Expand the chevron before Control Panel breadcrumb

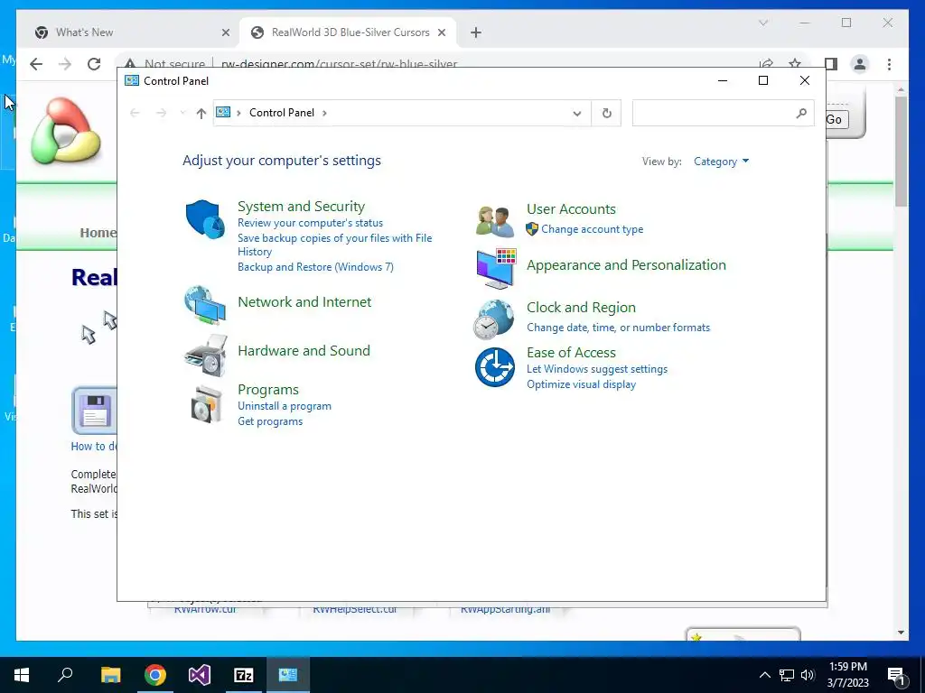coord(238,113)
